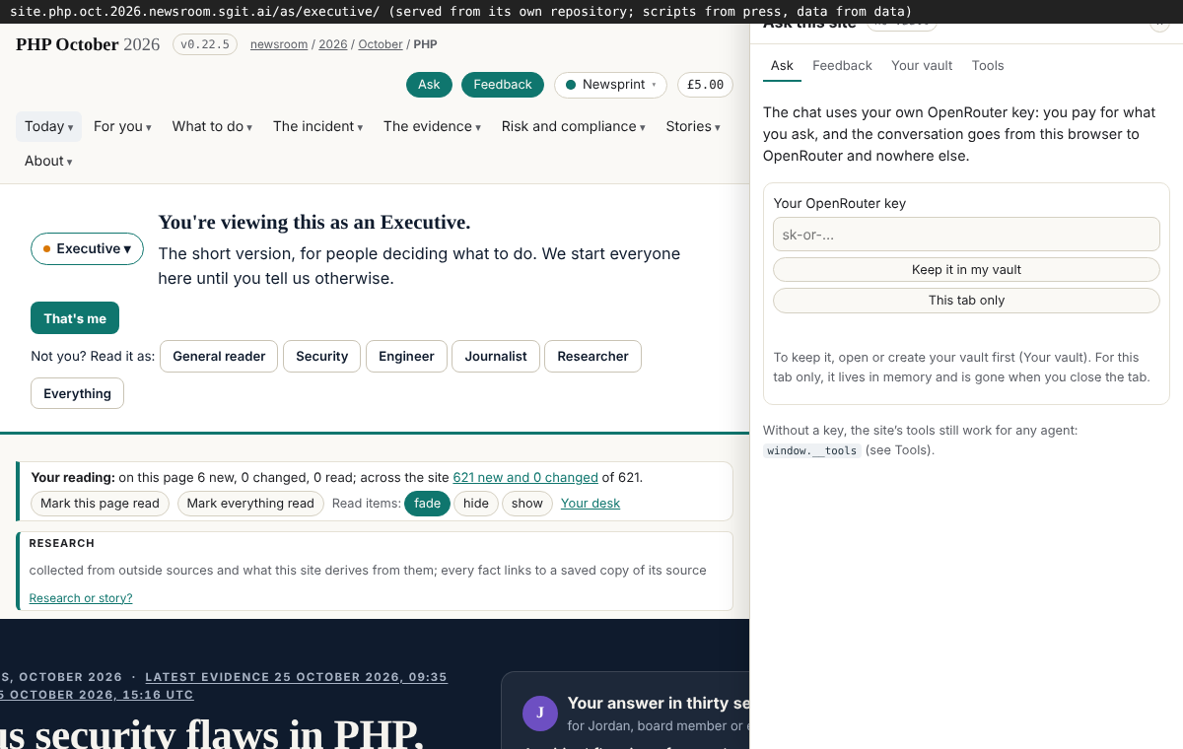Screen dimensions: 1183x749
Task: Go to the 2026 breadcrumb link
Action: (x=333, y=44)
